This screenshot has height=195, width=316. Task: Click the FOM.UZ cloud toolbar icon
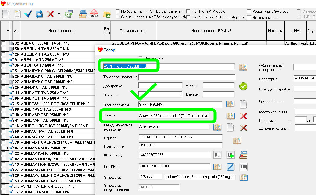(94, 14)
